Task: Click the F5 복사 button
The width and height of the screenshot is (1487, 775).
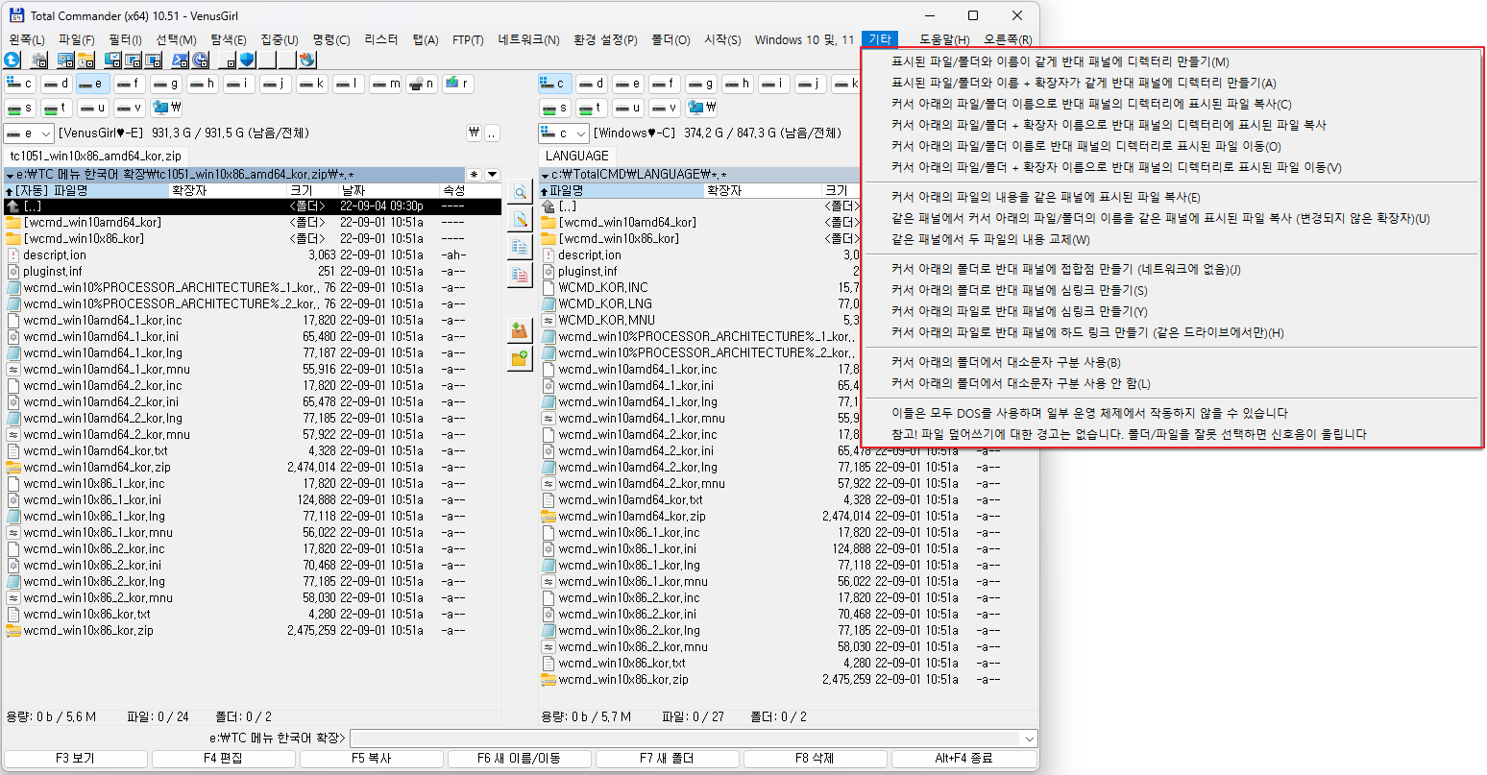Action: point(372,759)
